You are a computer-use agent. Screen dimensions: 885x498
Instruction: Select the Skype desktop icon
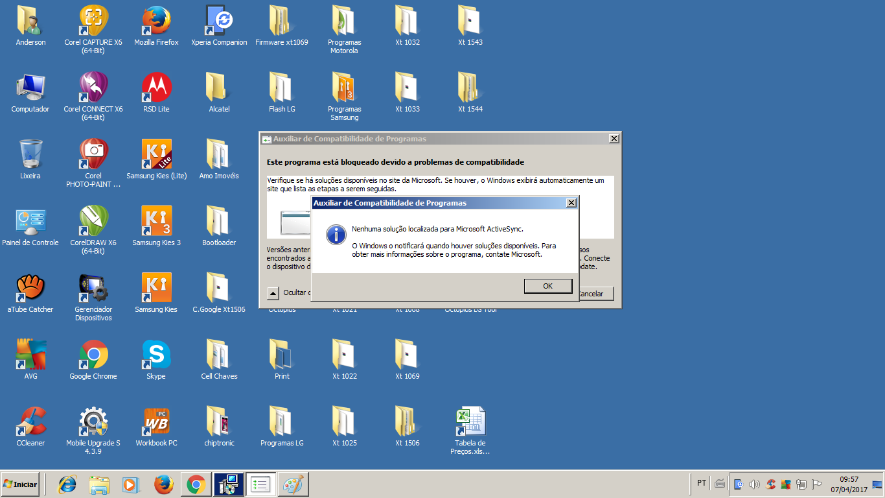pyautogui.click(x=156, y=360)
